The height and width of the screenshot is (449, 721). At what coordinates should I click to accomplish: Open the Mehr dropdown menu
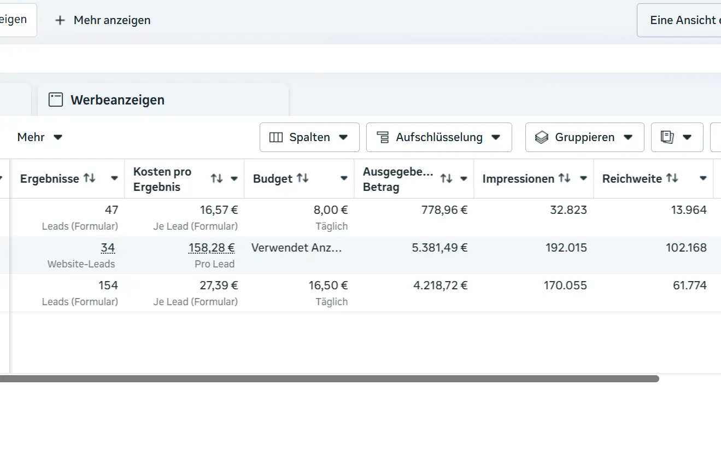tap(40, 137)
